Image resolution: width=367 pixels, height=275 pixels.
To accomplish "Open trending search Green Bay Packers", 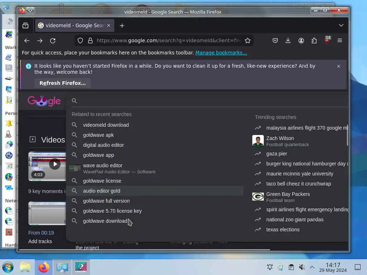I will (301, 197).
